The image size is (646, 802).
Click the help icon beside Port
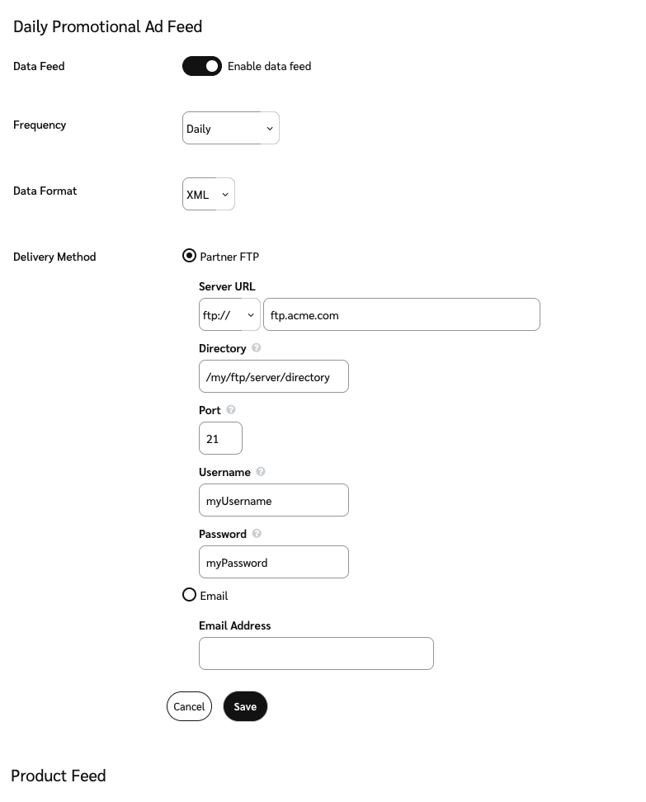[x=231, y=410]
